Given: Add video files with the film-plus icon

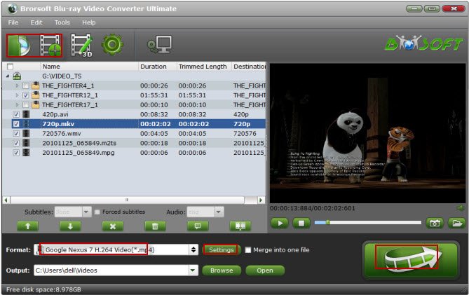Looking at the screenshot, I should 50,46.
